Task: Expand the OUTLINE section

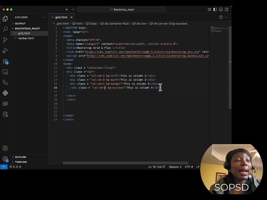Action: click(x=20, y=157)
